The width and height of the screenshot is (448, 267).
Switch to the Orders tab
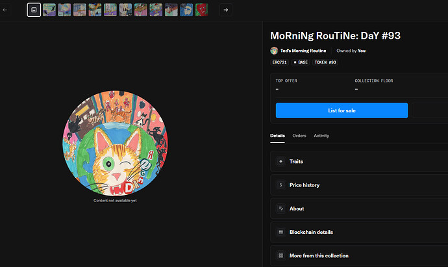(299, 136)
